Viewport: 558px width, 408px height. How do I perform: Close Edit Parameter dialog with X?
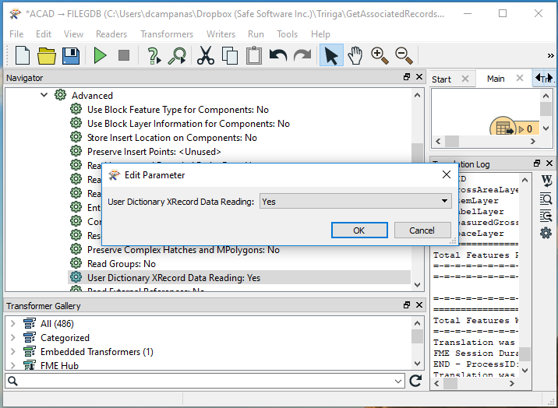[447, 174]
